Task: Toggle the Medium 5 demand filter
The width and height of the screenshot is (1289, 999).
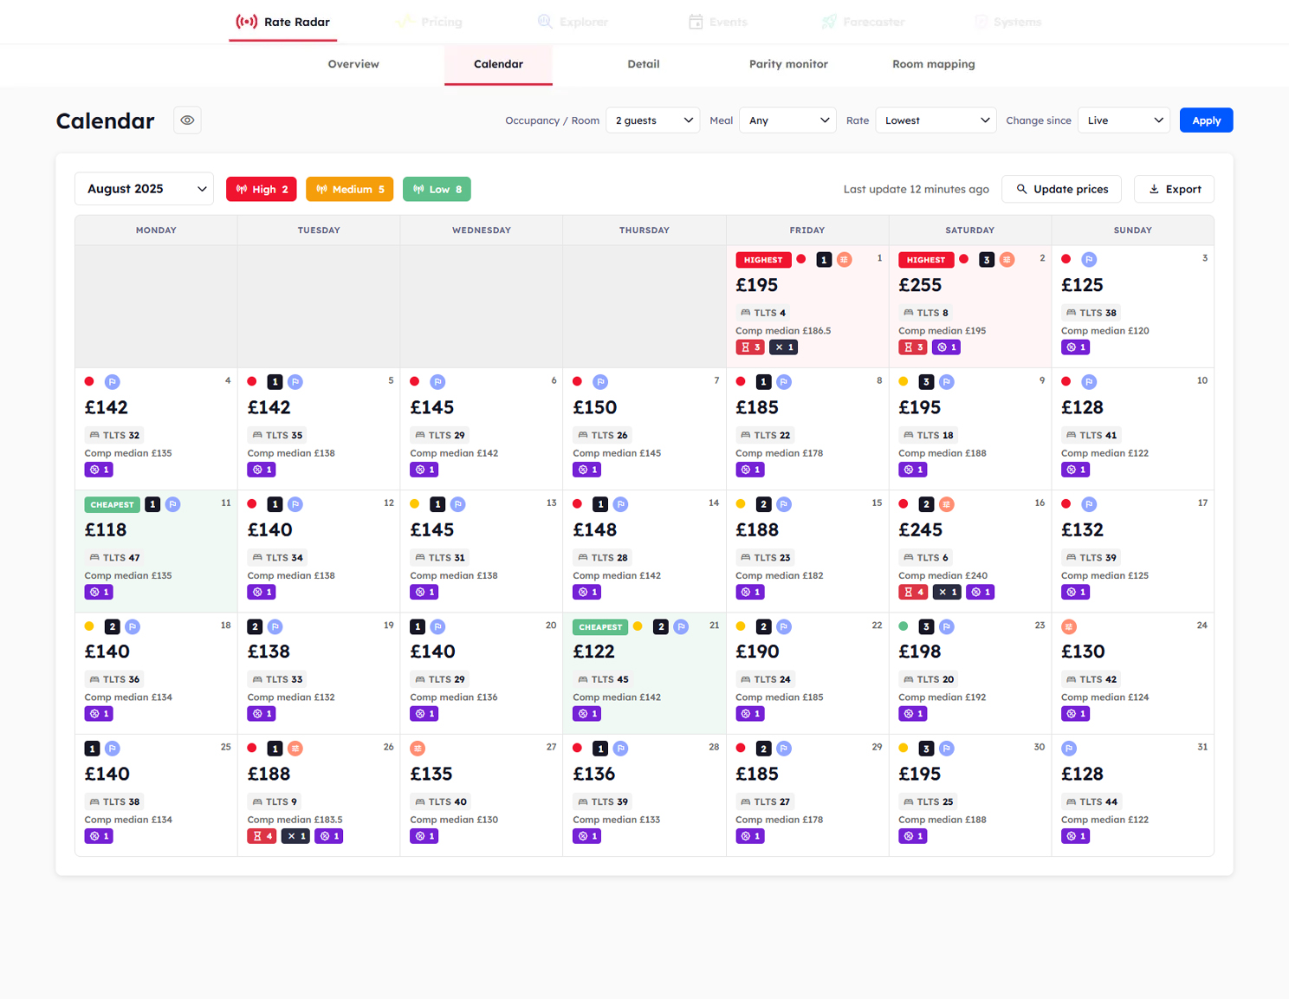Action: point(350,189)
